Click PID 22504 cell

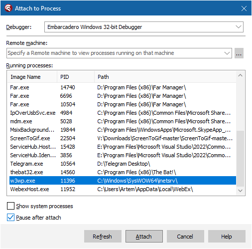pyautogui.click(x=68, y=138)
